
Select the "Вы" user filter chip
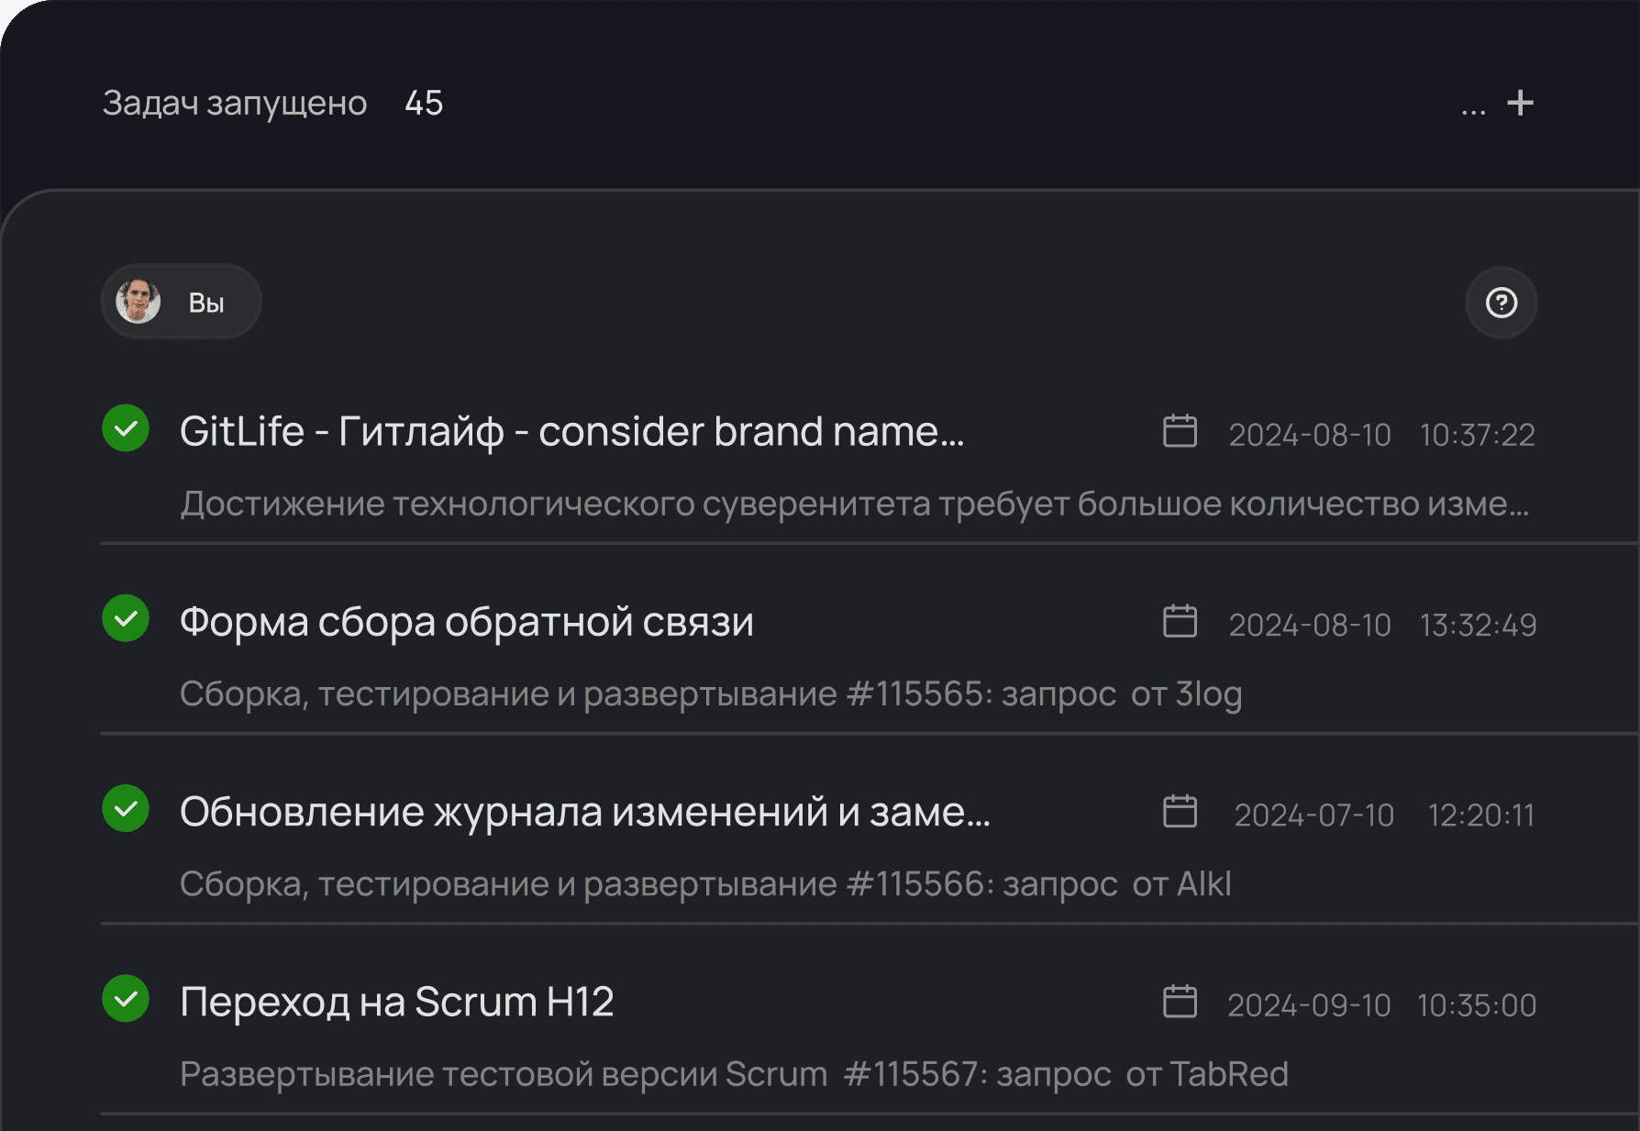[205, 303]
